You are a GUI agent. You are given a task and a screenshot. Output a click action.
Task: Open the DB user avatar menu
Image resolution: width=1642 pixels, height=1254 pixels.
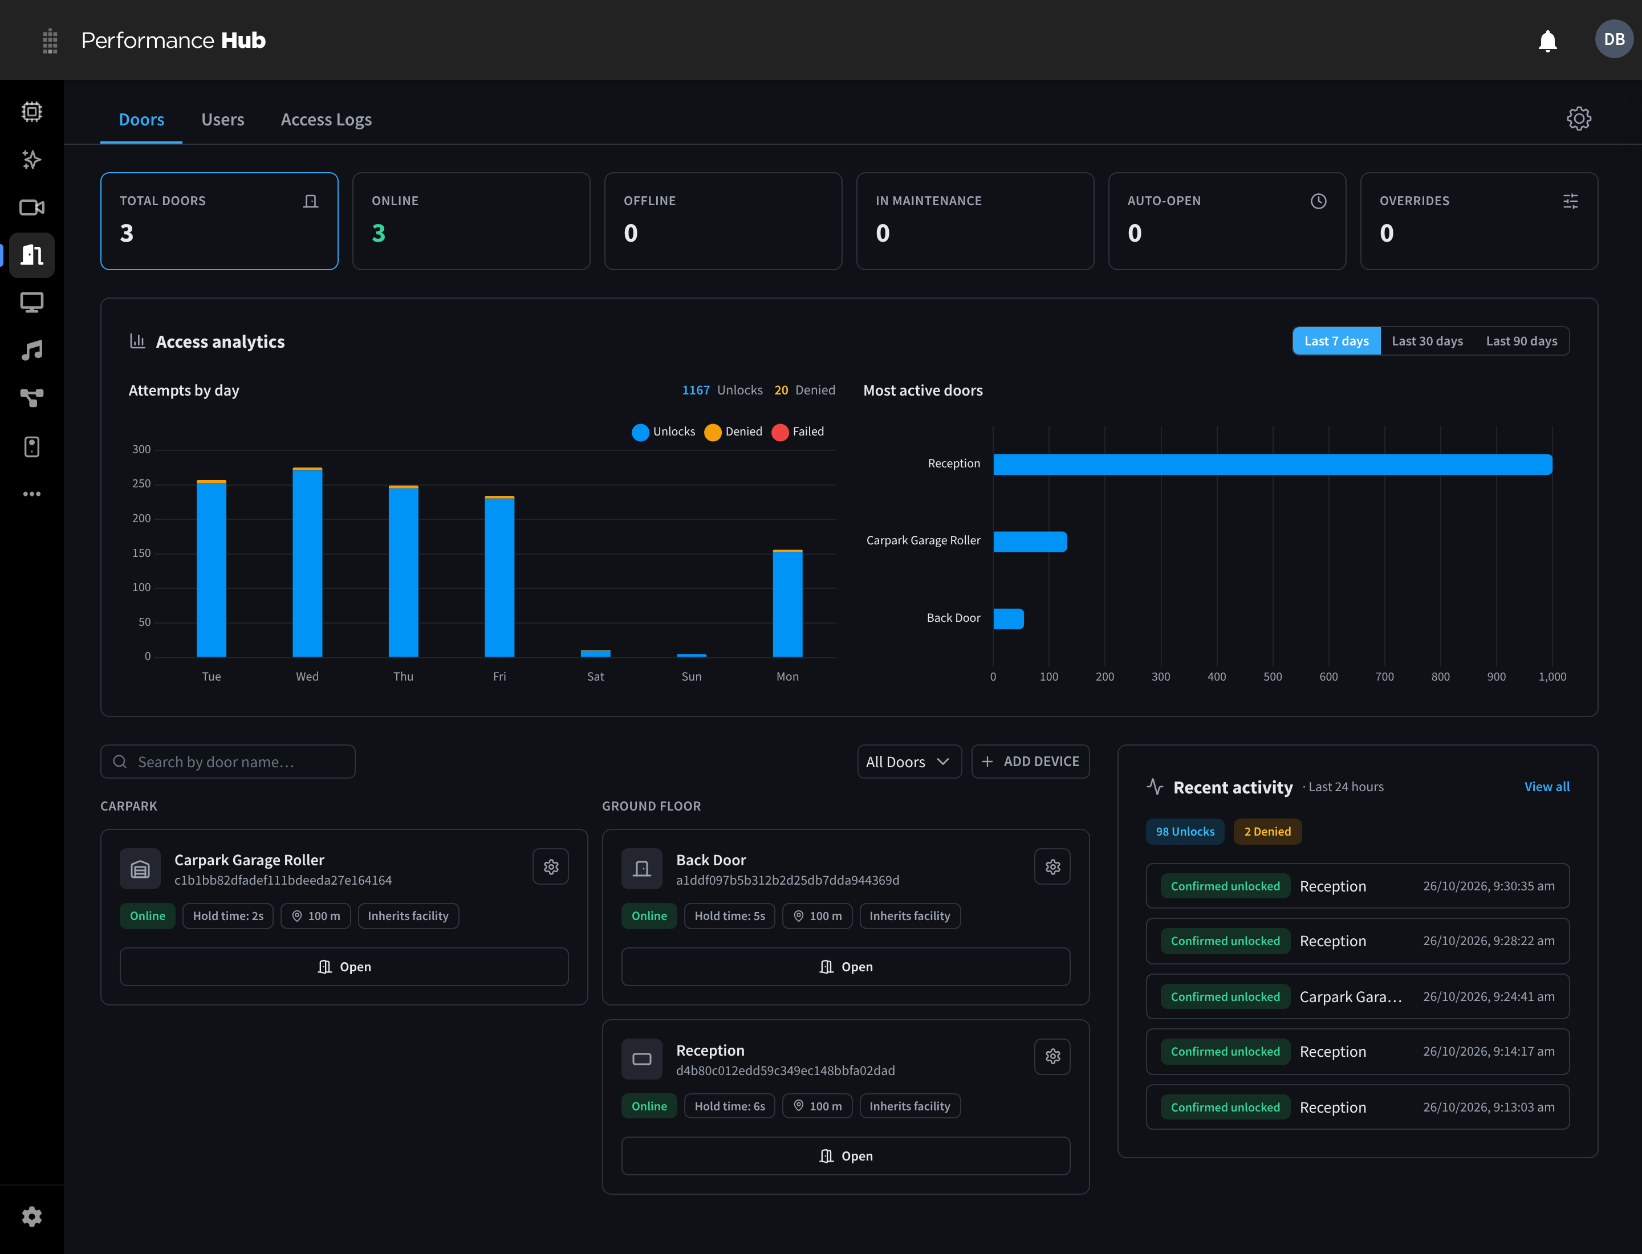click(1613, 39)
